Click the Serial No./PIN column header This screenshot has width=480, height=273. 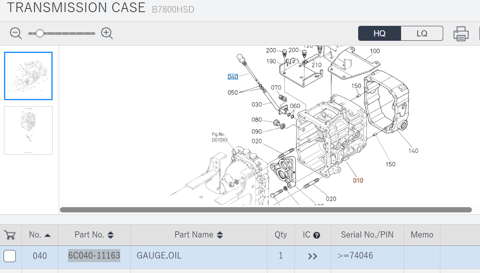coord(367,235)
